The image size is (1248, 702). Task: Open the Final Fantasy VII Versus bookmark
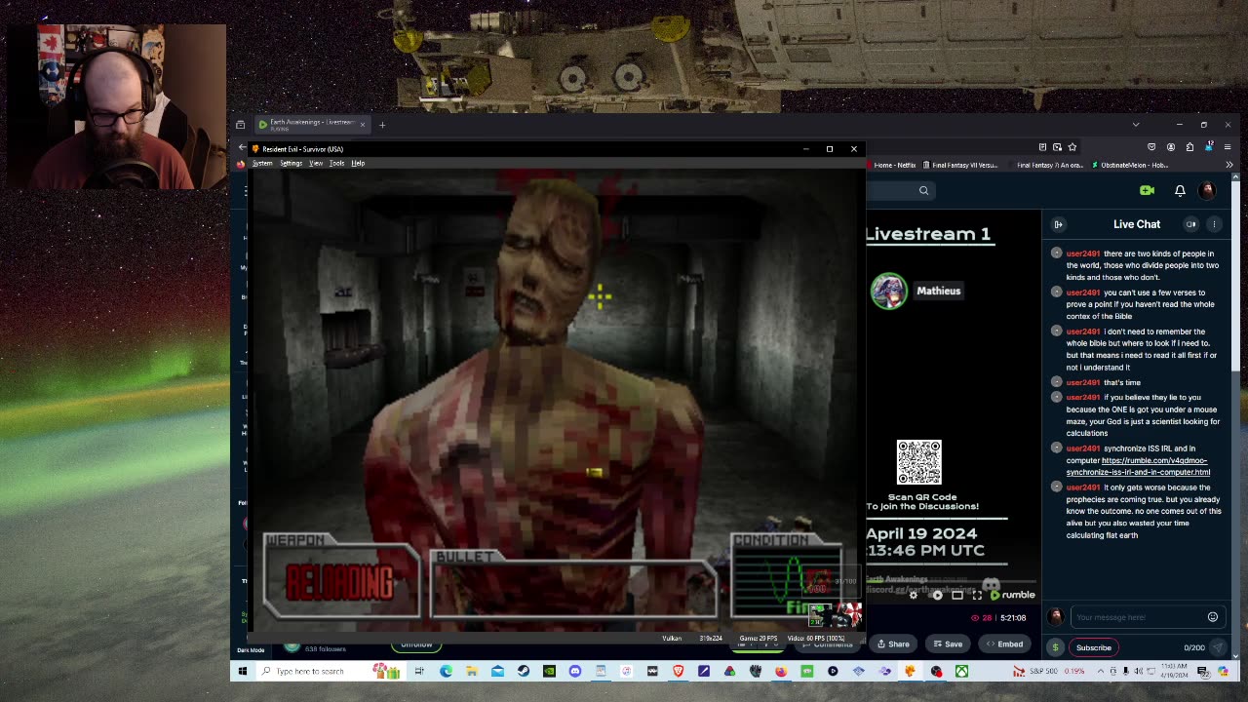(961, 165)
